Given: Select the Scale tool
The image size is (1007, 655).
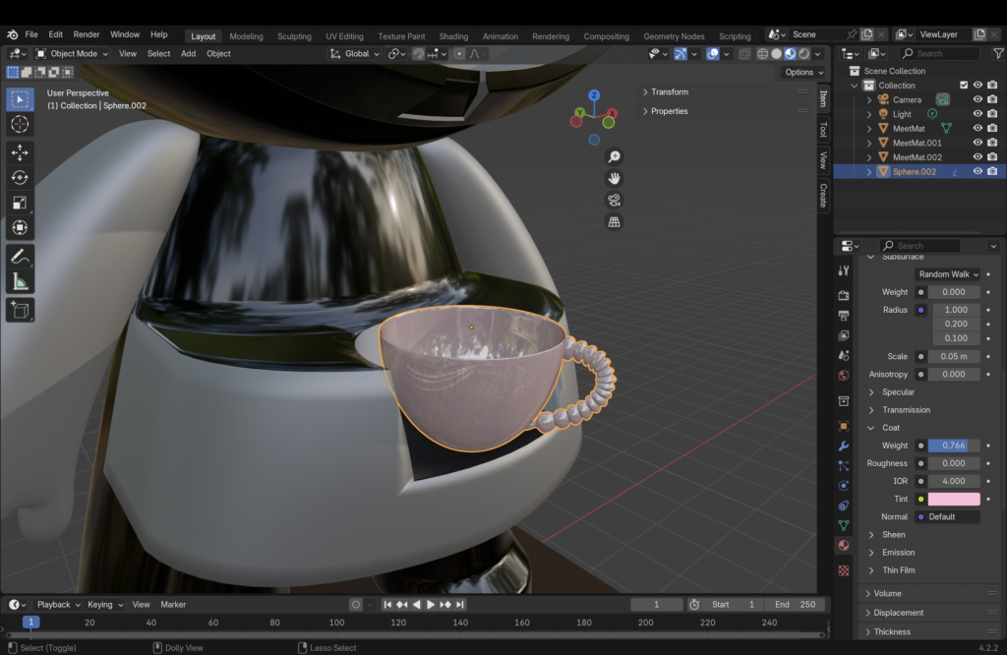Looking at the screenshot, I should (20, 203).
